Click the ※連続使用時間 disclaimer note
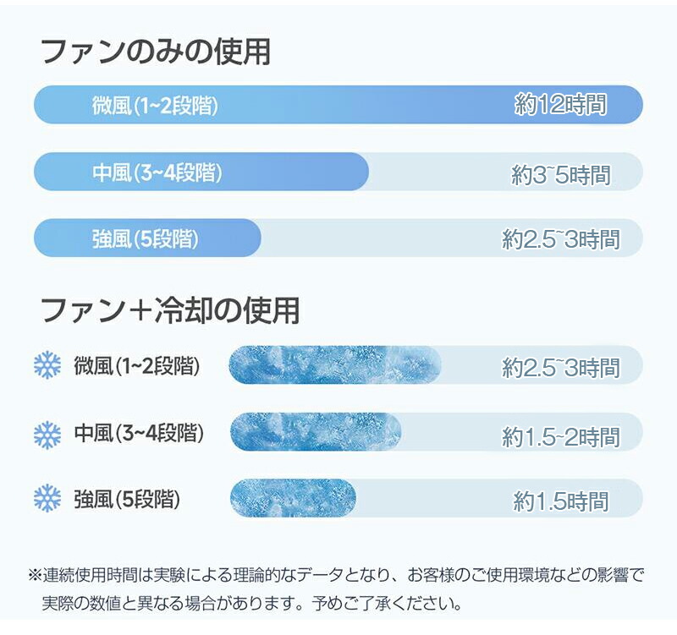677x635 pixels. [336, 588]
